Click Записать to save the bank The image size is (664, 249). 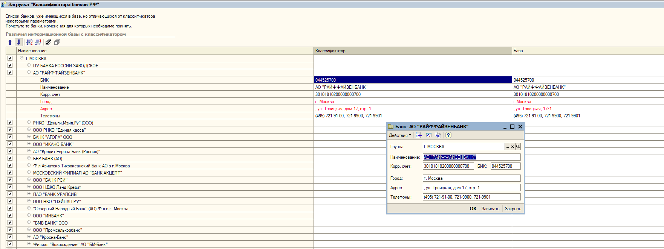click(x=490, y=209)
